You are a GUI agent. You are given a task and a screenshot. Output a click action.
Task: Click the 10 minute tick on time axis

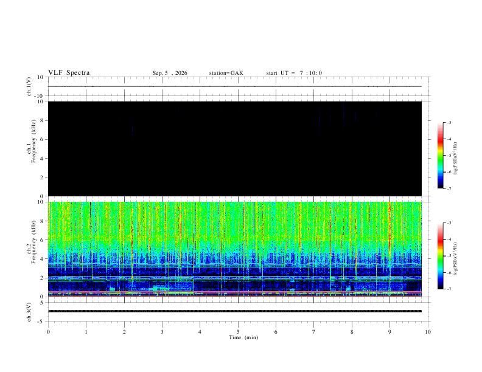pyautogui.click(x=428, y=332)
